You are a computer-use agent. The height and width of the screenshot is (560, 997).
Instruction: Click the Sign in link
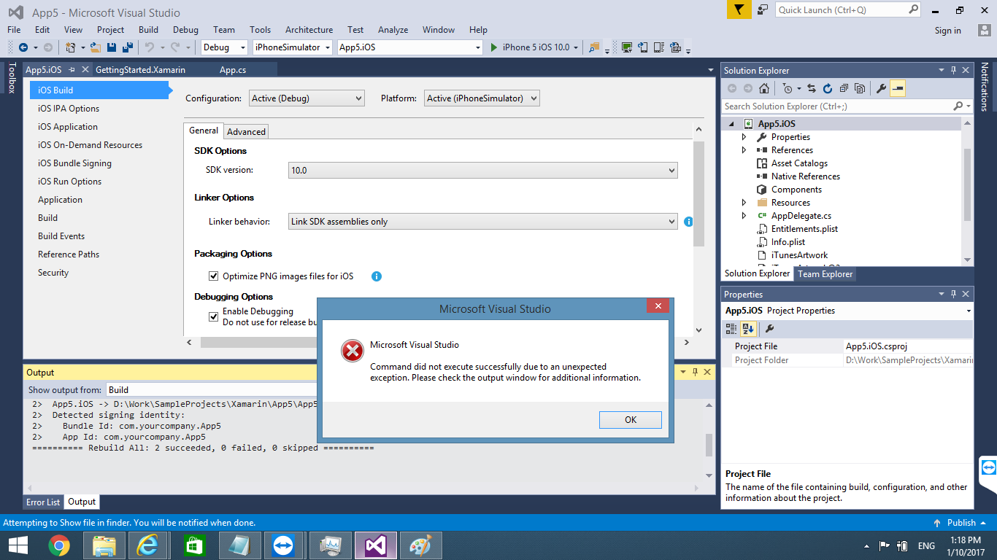pos(948,31)
